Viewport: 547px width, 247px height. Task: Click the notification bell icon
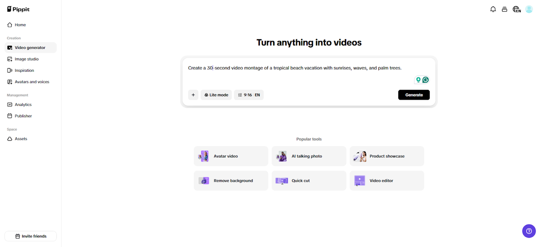coord(493,9)
